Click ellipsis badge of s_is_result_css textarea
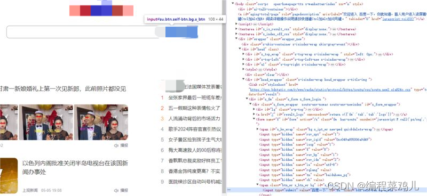Image resolution: width=427 pixels, height=196 pixels. [334, 29]
